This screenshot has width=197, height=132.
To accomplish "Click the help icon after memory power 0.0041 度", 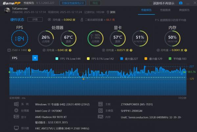I will [190, 50].
